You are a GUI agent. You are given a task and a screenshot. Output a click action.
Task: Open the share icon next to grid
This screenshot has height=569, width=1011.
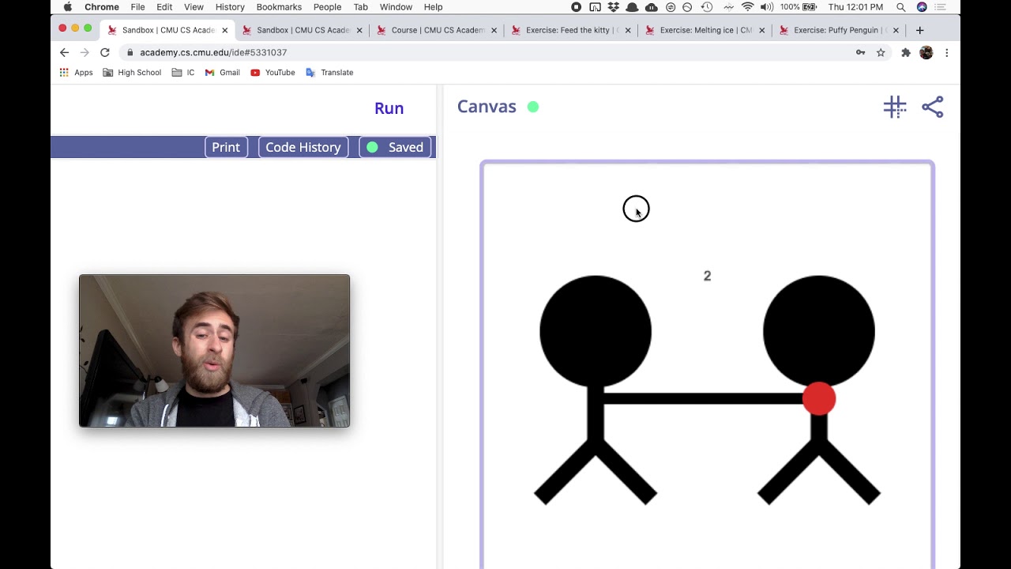[x=933, y=107]
